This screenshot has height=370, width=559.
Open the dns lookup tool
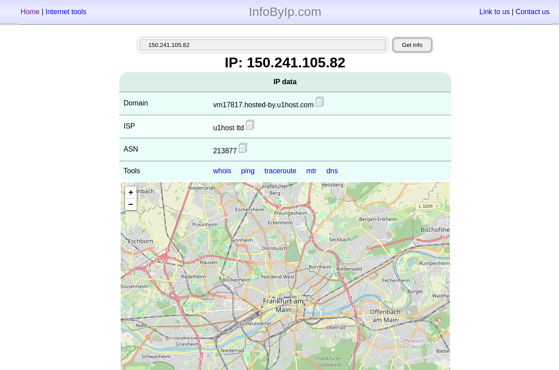click(x=332, y=171)
